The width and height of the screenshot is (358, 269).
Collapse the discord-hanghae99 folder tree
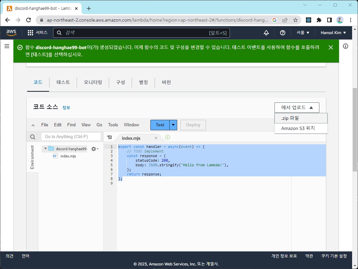[x=46, y=149]
